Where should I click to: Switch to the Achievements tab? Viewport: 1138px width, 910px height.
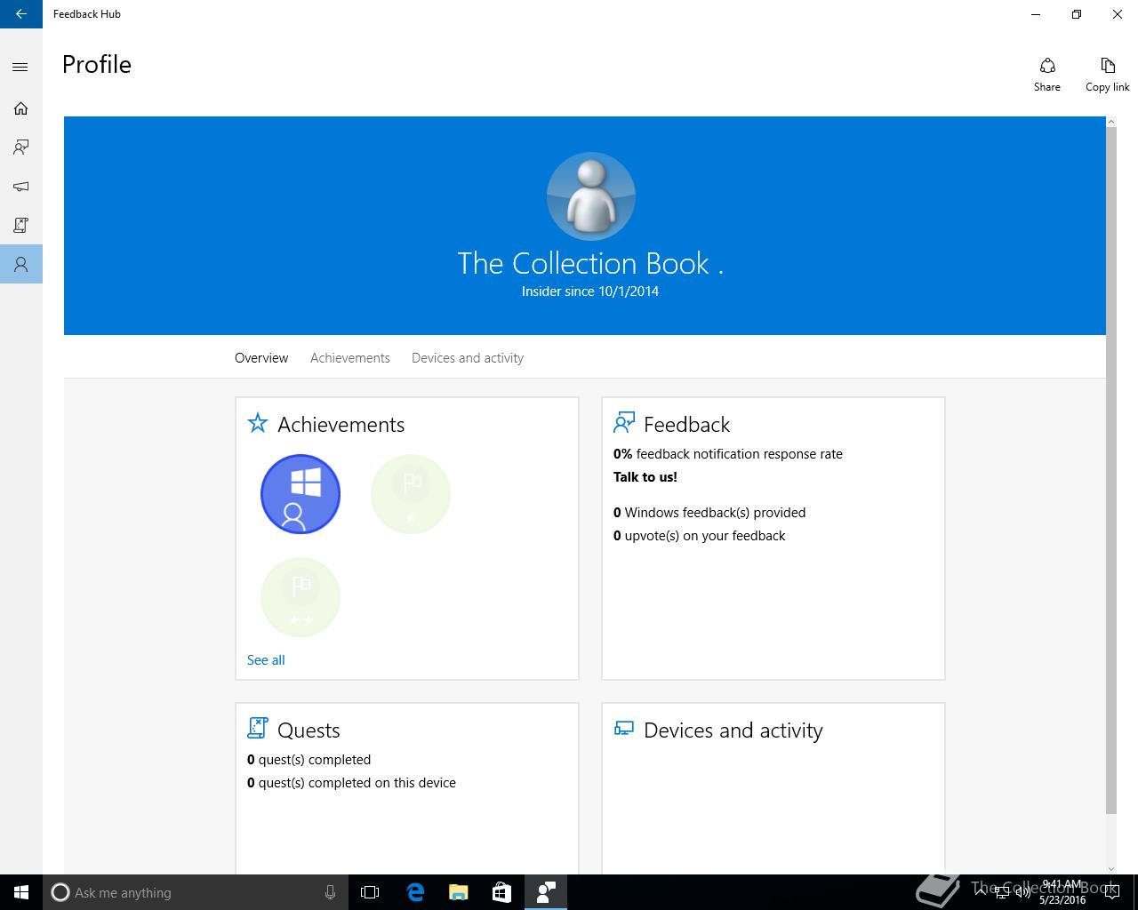(350, 358)
